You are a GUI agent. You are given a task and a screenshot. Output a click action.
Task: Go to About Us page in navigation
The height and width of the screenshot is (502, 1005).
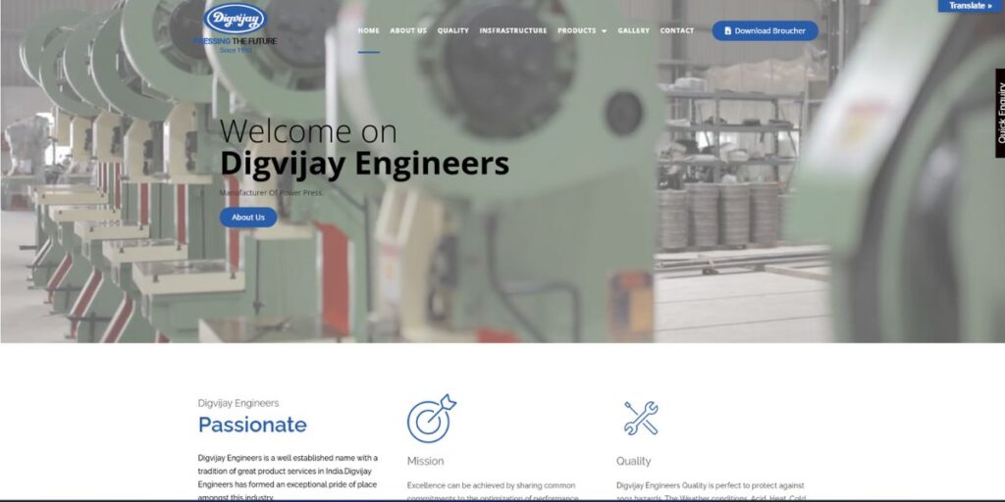pos(408,30)
